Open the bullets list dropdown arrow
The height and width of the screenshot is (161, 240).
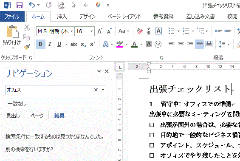point(178,31)
